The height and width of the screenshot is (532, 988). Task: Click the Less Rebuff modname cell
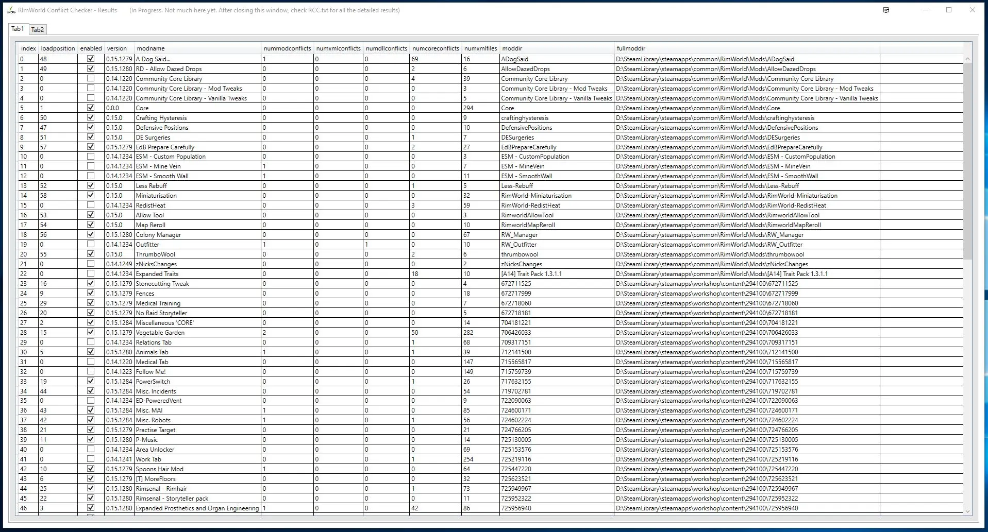[198, 185]
